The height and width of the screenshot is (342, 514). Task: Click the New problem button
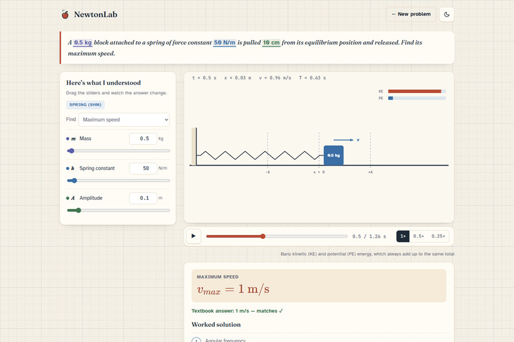click(x=411, y=14)
